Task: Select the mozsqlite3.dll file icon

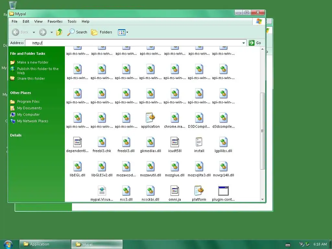Action: [x=199, y=166]
